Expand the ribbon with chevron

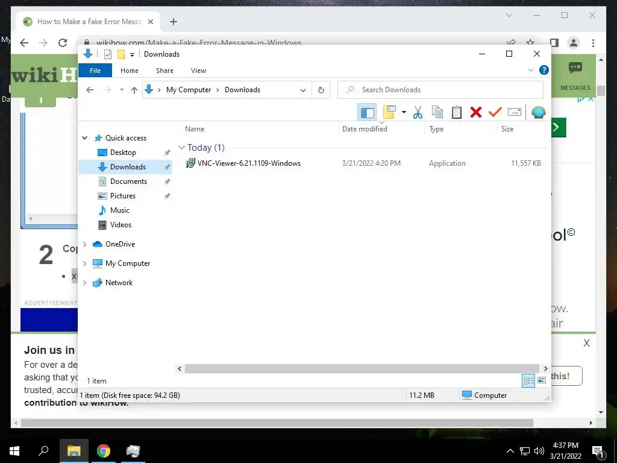click(x=530, y=70)
